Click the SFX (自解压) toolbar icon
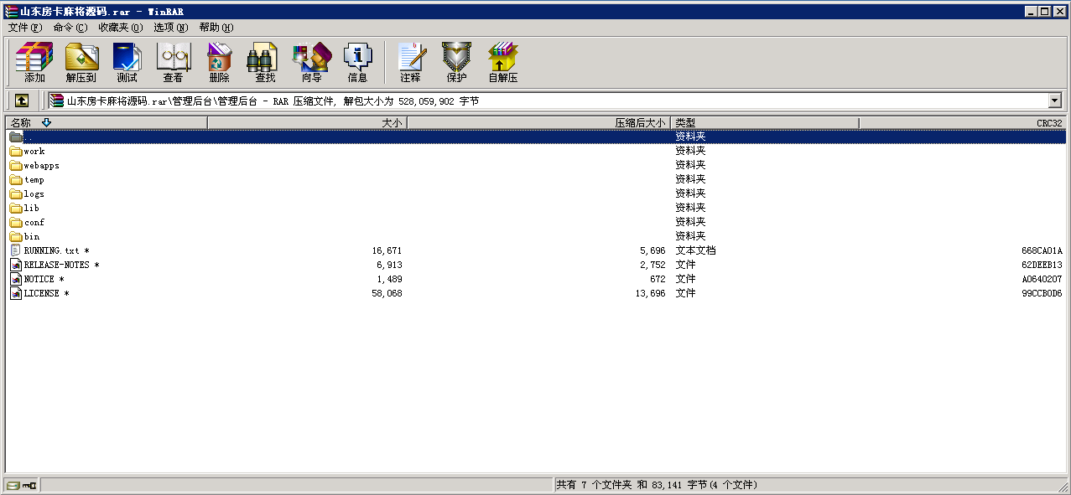Viewport: 1071px width, 495px height. [503, 63]
